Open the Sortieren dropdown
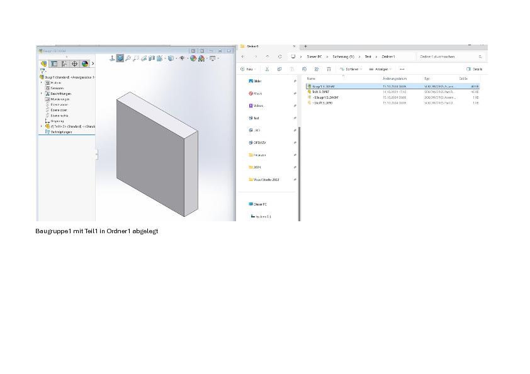This screenshot has width=530, height=374. (x=351, y=69)
